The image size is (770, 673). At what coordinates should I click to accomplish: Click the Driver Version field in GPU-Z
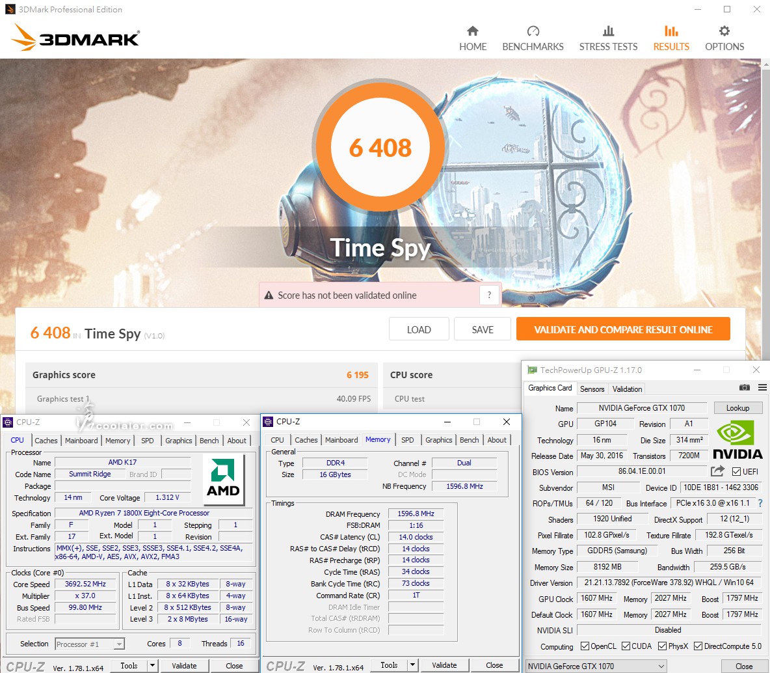[x=669, y=583]
